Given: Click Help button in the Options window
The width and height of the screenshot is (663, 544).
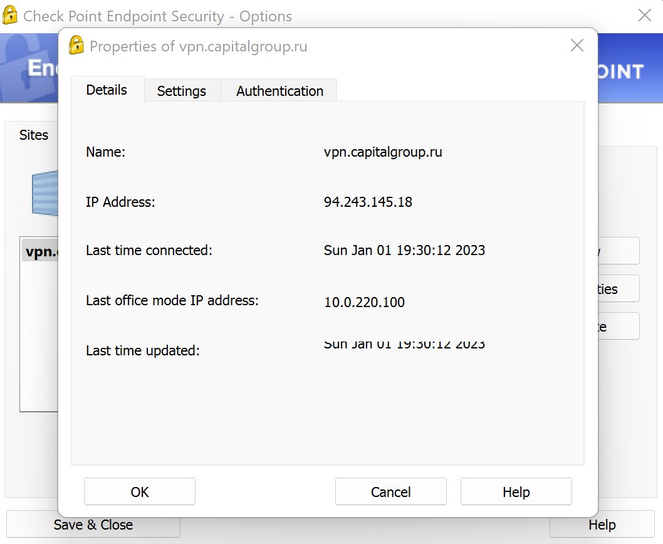Looking at the screenshot, I should pyautogui.click(x=602, y=525).
